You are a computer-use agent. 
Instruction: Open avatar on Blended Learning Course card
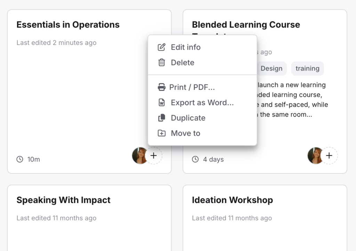coord(315,156)
